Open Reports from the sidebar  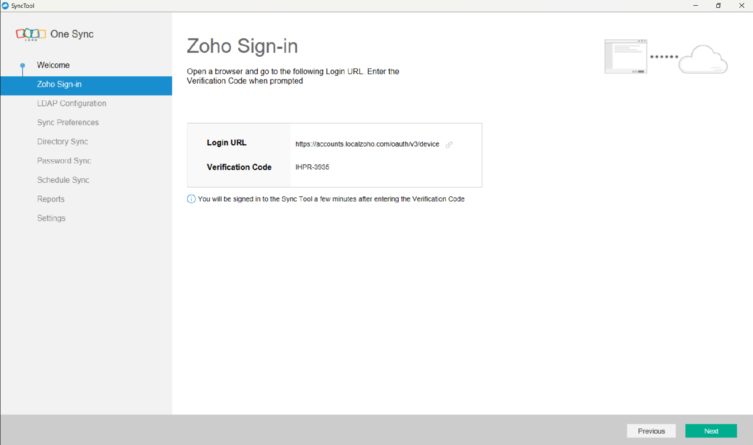51,199
